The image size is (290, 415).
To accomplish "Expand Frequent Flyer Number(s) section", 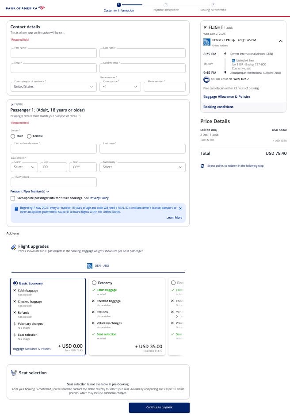I will click(x=30, y=192).
